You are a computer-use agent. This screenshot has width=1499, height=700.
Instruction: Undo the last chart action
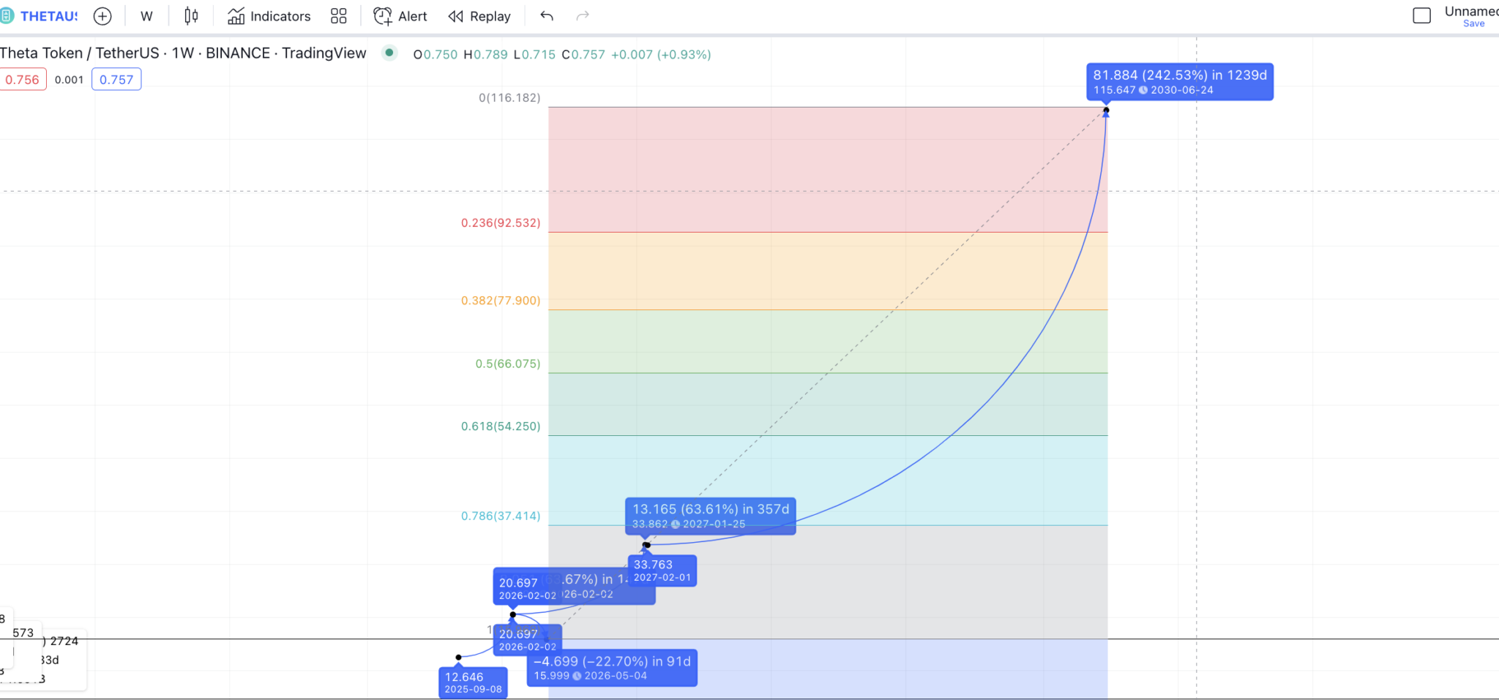547,16
